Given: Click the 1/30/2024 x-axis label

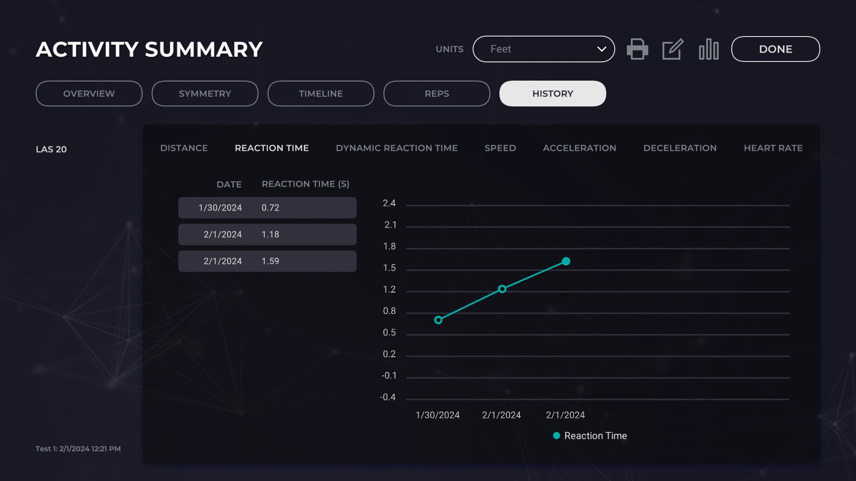Looking at the screenshot, I should [437, 415].
